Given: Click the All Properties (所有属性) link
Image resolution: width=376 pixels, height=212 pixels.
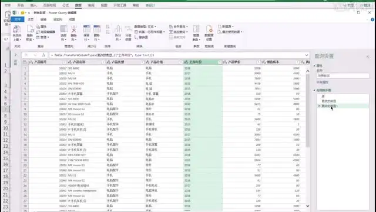Looking at the screenshot, I should point(323,82).
